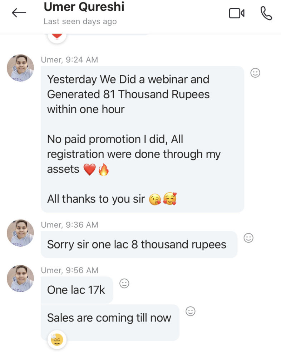Select Umer's avatar next to 9:56 AM message
Viewport: 281px width, 358px height.
[20, 278]
